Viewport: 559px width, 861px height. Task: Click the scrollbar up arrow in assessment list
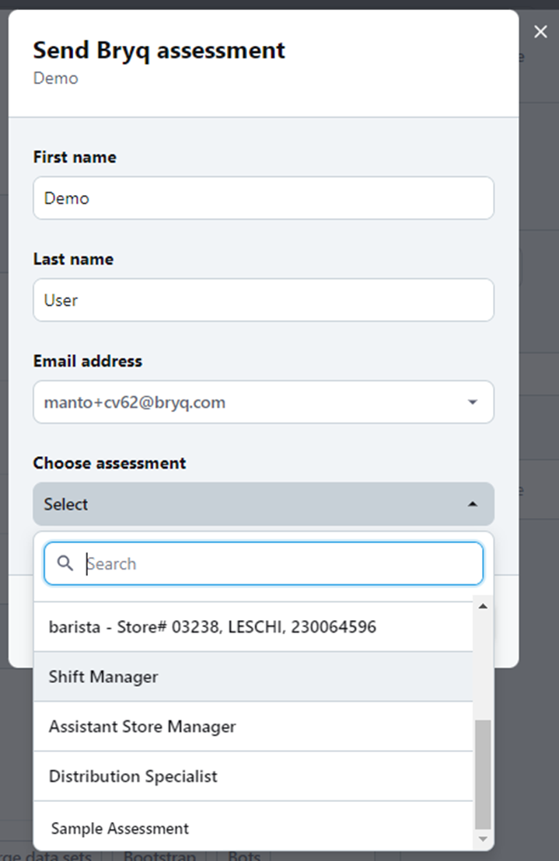(x=483, y=606)
